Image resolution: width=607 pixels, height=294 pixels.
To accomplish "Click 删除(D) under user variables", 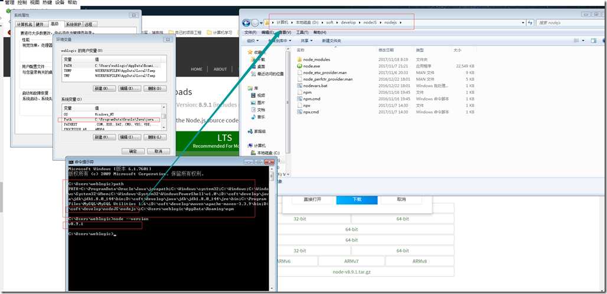I will 155,88.
